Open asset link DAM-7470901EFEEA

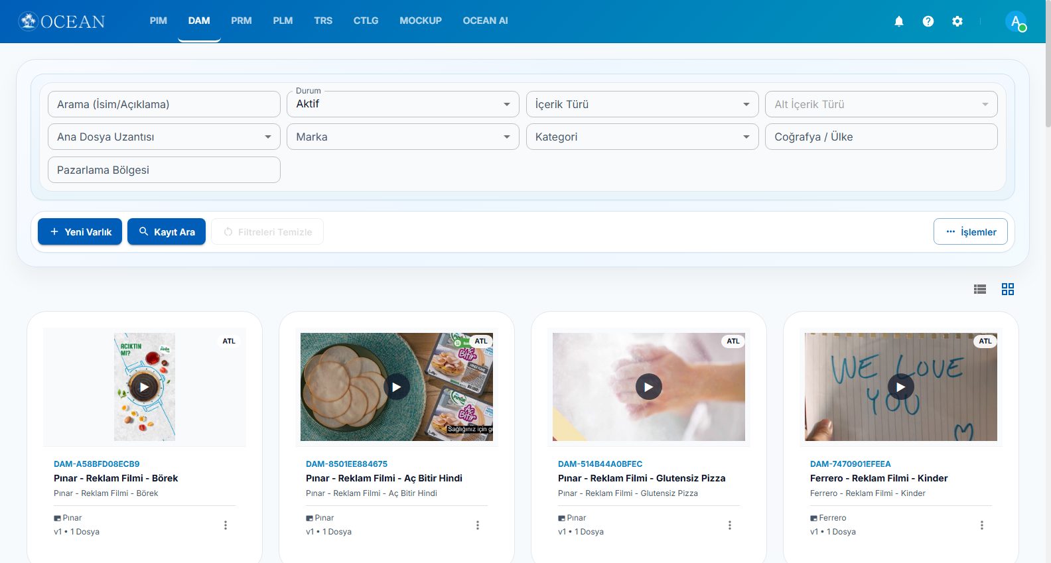(x=851, y=464)
